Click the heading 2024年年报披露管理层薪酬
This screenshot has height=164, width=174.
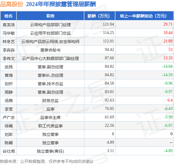click(x=61, y=4)
